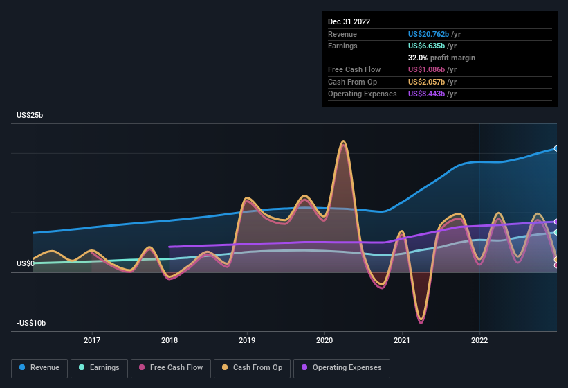Click the Dec 31 2022 tooltip header
This screenshot has height=388, width=568.
point(349,21)
